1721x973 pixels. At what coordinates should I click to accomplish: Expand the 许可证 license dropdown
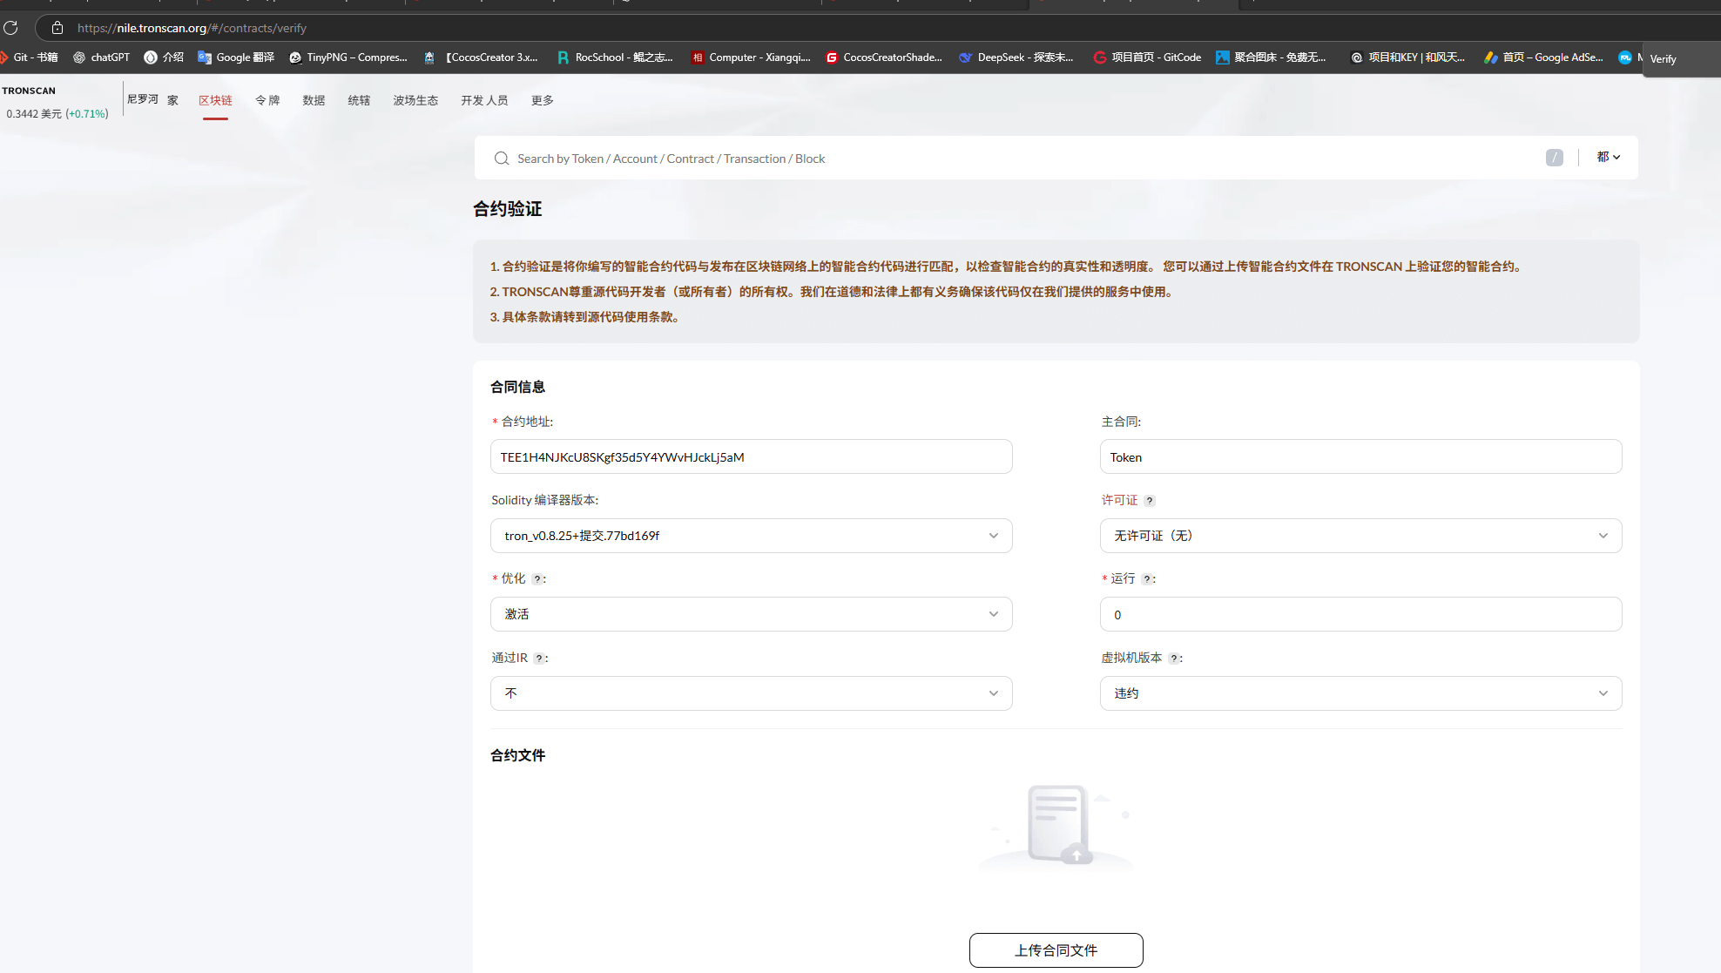1360,536
